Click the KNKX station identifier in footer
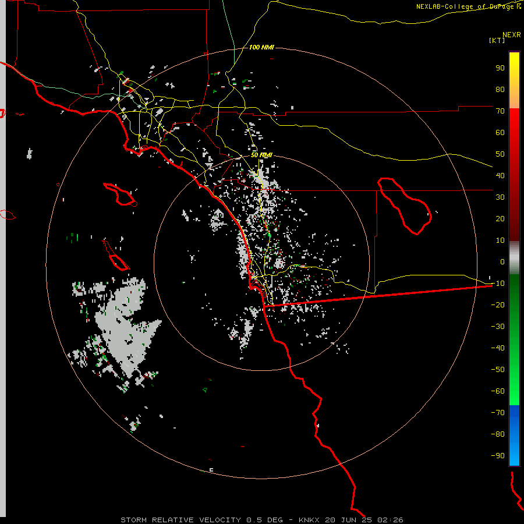The height and width of the screenshot is (524, 524). pos(309,520)
